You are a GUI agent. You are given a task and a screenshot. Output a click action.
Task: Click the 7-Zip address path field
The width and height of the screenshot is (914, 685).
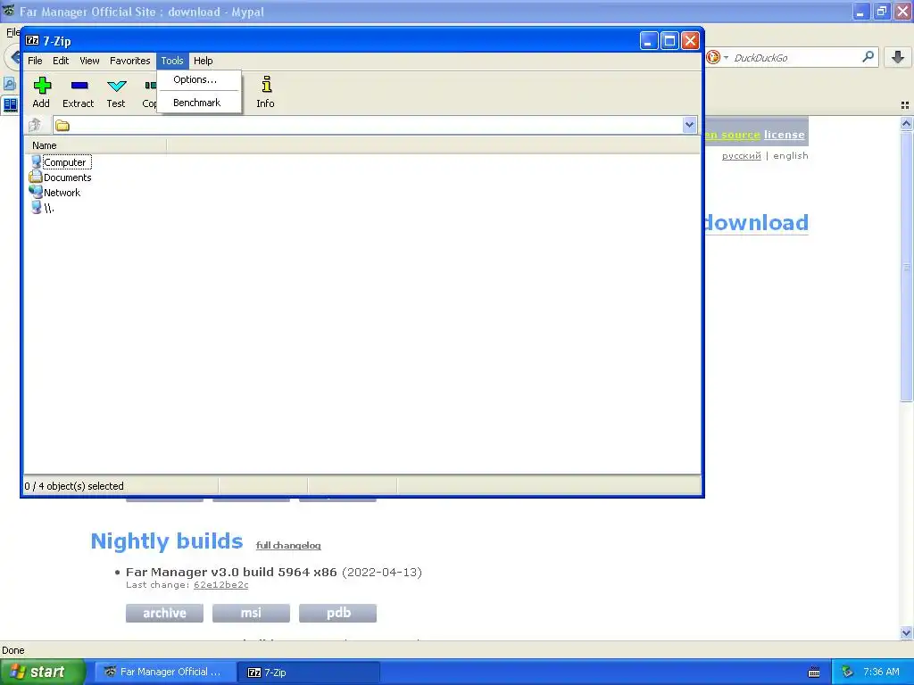click(367, 125)
